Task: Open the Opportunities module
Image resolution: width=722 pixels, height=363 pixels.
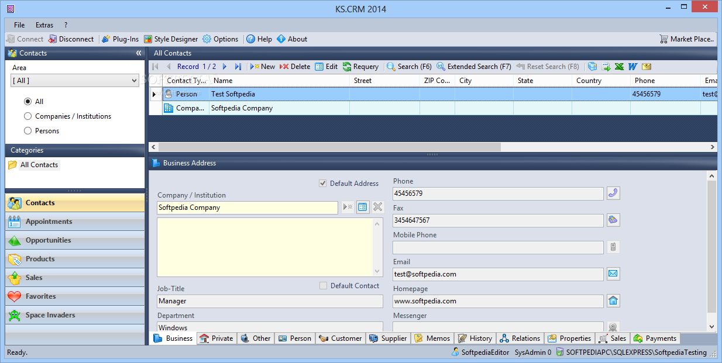Action: coord(75,240)
